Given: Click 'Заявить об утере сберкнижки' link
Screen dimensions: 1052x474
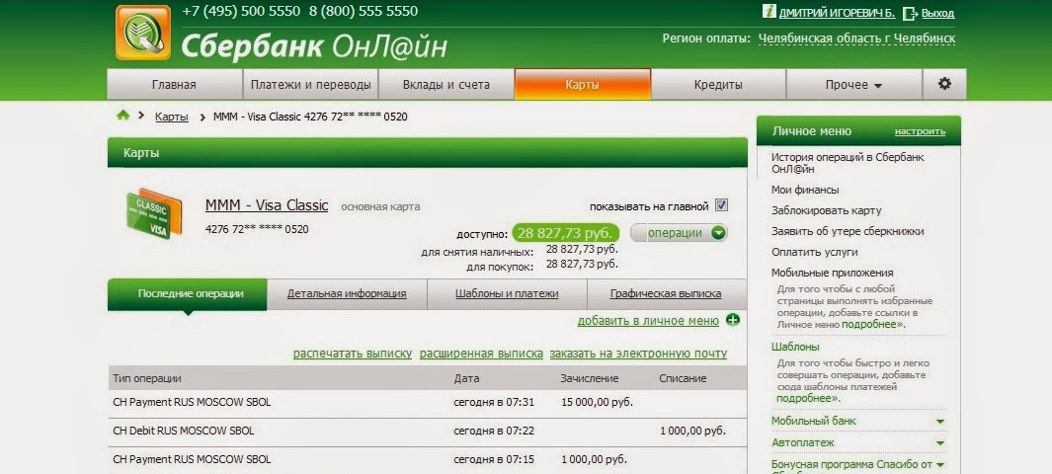Looking at the screenshot, I should point(848,231).
